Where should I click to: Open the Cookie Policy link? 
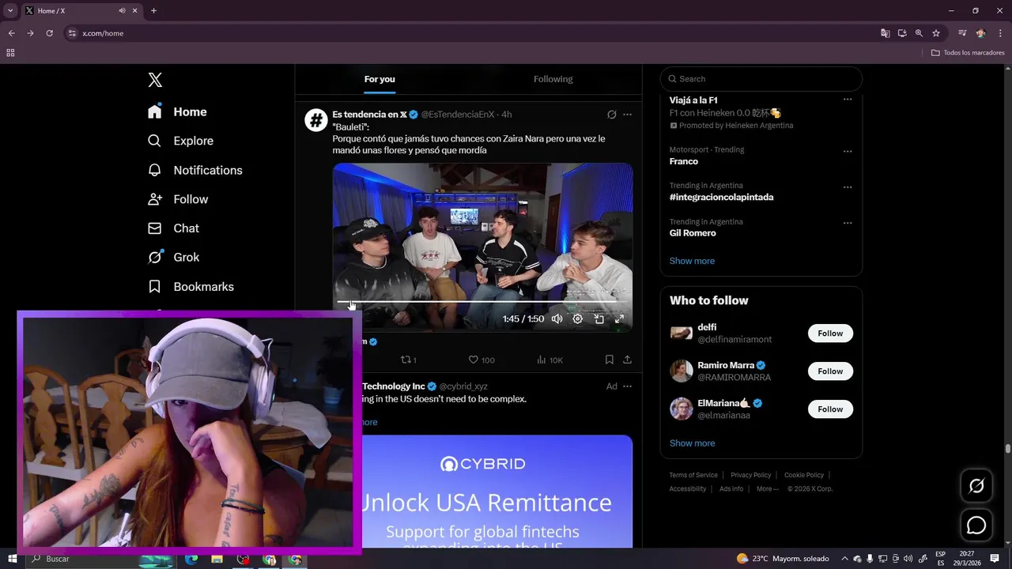[x=804, y=475]
